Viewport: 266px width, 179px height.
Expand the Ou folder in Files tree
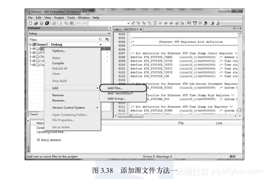34,65
